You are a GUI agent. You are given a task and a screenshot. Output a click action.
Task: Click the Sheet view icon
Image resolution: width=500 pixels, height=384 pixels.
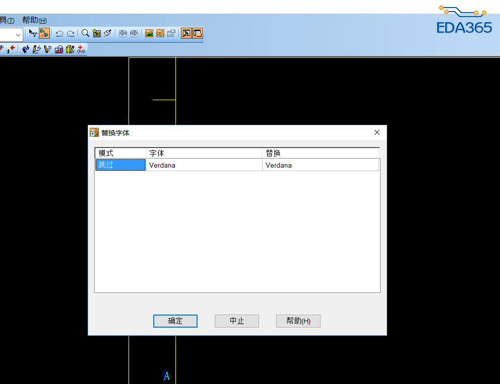coord(97,33)
